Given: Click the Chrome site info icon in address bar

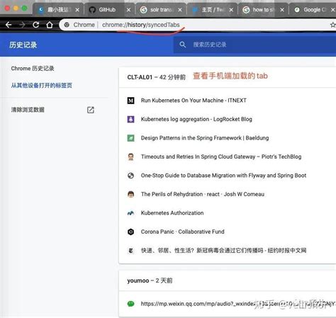Looking at the screenshot, I should [x=67, y=25].
